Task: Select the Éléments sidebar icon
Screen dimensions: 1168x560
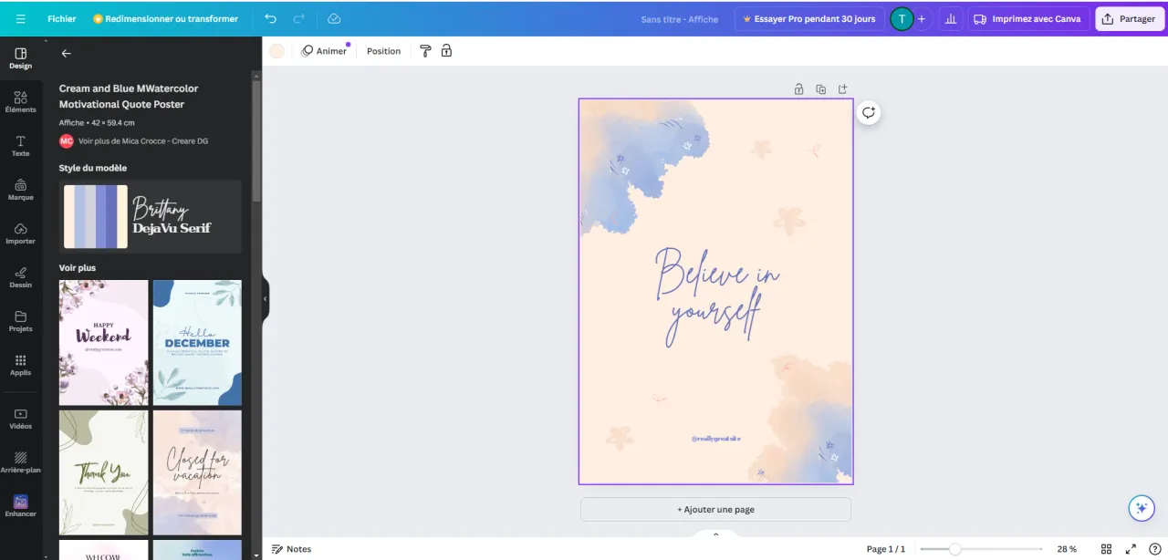Action: [x=20, y=103]
